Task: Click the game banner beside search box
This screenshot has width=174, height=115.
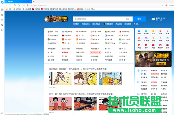Action: point(56,19)
